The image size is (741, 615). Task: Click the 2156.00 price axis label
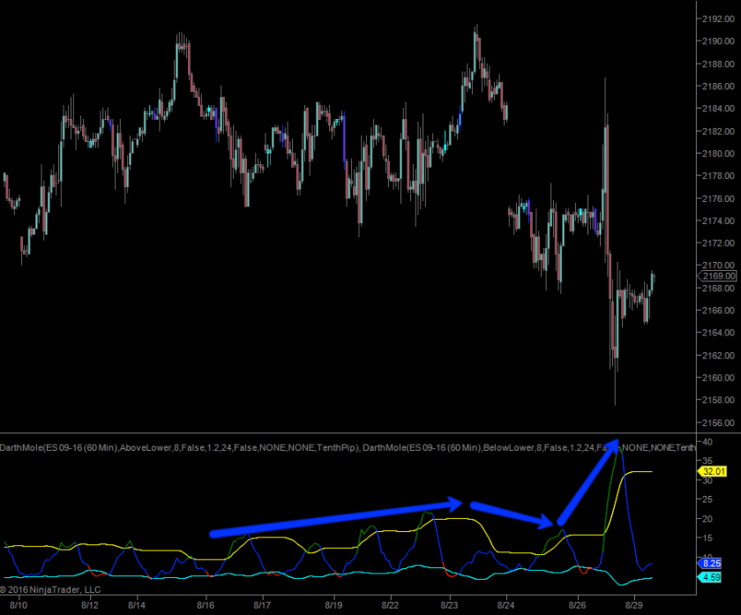click(715, 423)
